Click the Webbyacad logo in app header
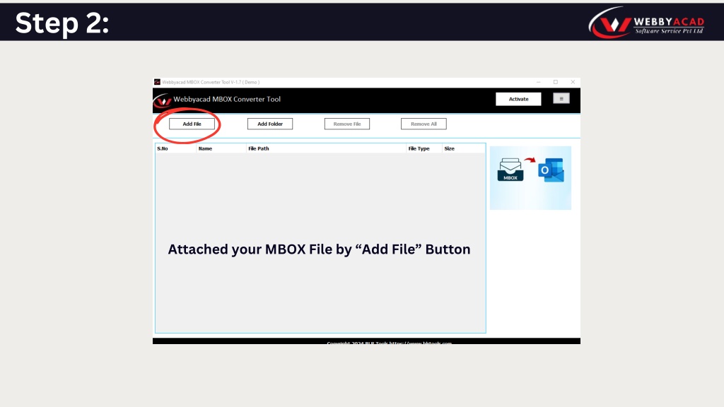Image resolution: width=724 pixels, height=407 pixels. point(162,100)
